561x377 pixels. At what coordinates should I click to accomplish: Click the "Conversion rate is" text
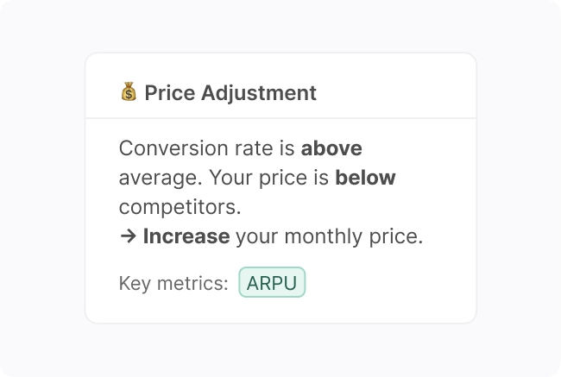coord(207,148)
